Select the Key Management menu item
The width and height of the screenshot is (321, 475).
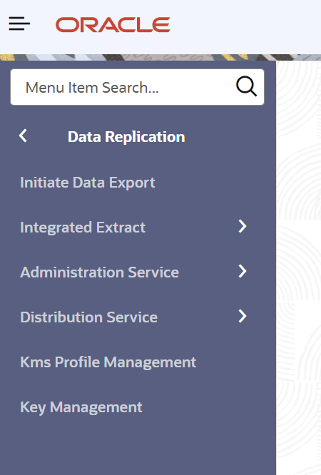click(81, 407)
